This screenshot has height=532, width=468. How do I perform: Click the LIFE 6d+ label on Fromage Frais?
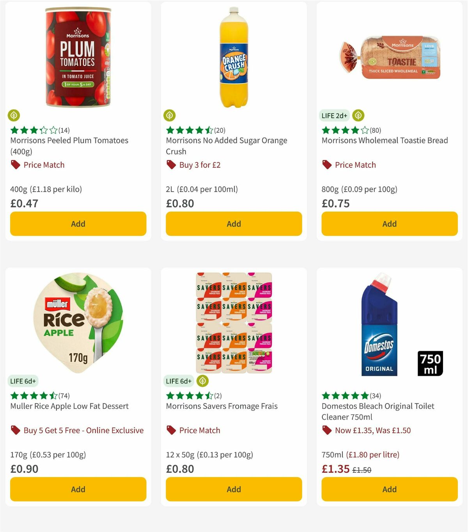[179, 381]
